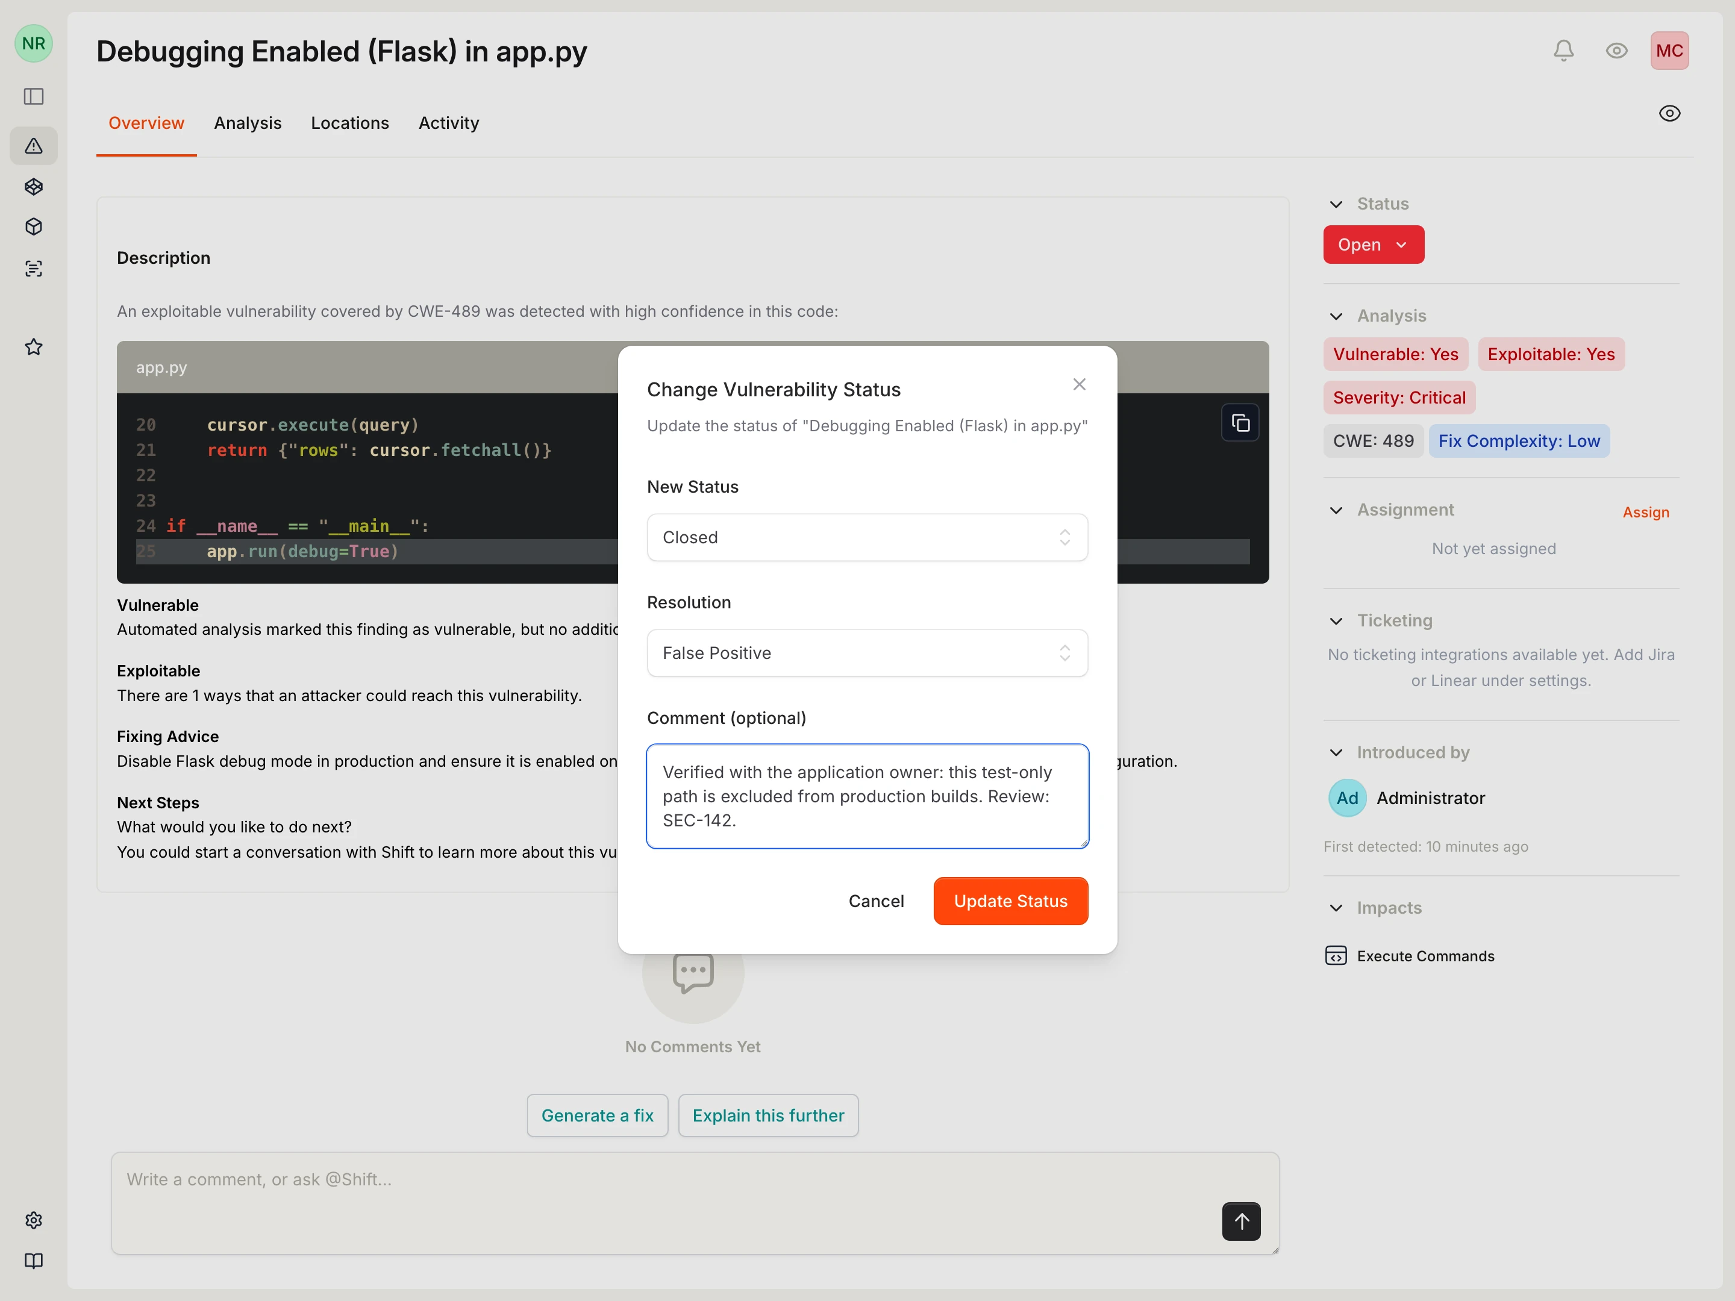The width and height of the screenshot is (1735, 1301).
Task: Open the New Status Closed dropdown
Action: [867, 537]
